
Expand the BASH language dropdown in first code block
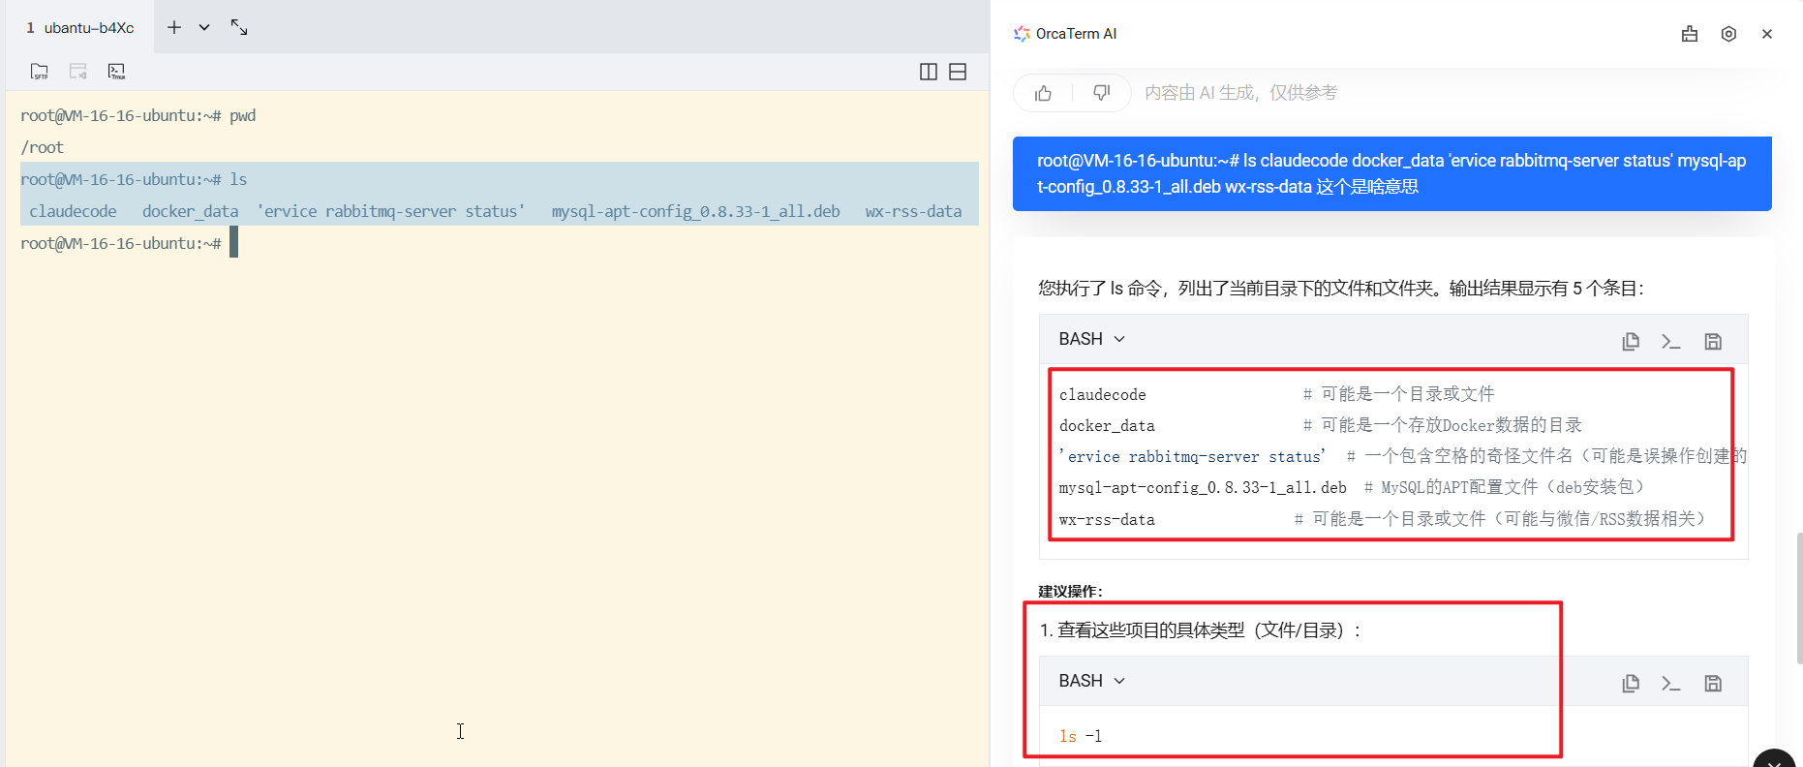(x=1091, y=339)
